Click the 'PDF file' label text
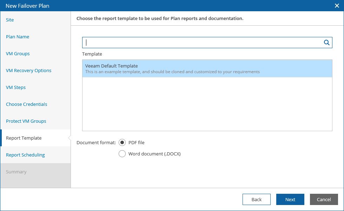 click(x=137, y=143)
